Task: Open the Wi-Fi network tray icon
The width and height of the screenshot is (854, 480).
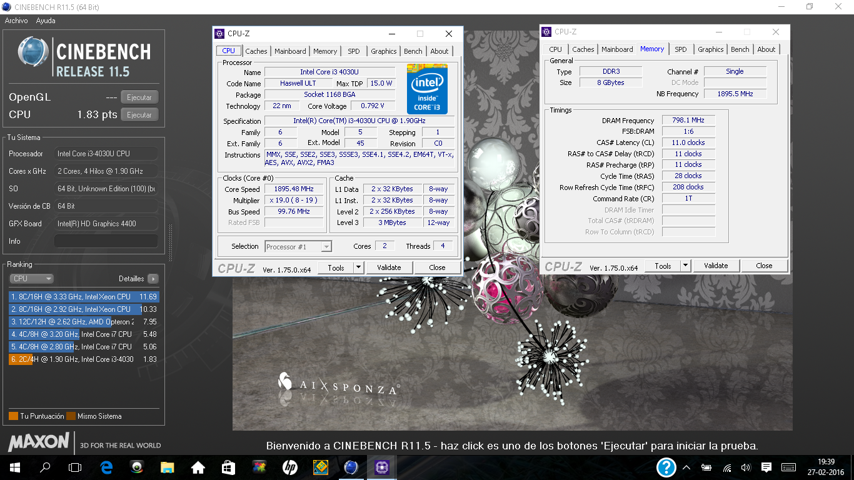Action: (x=727, y=467)
